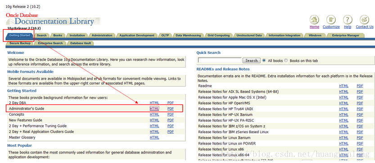Open Concepts PDF link

[x=171, y=114]
